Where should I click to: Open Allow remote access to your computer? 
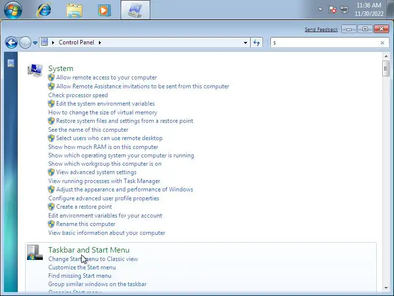(x=106, y=77)
